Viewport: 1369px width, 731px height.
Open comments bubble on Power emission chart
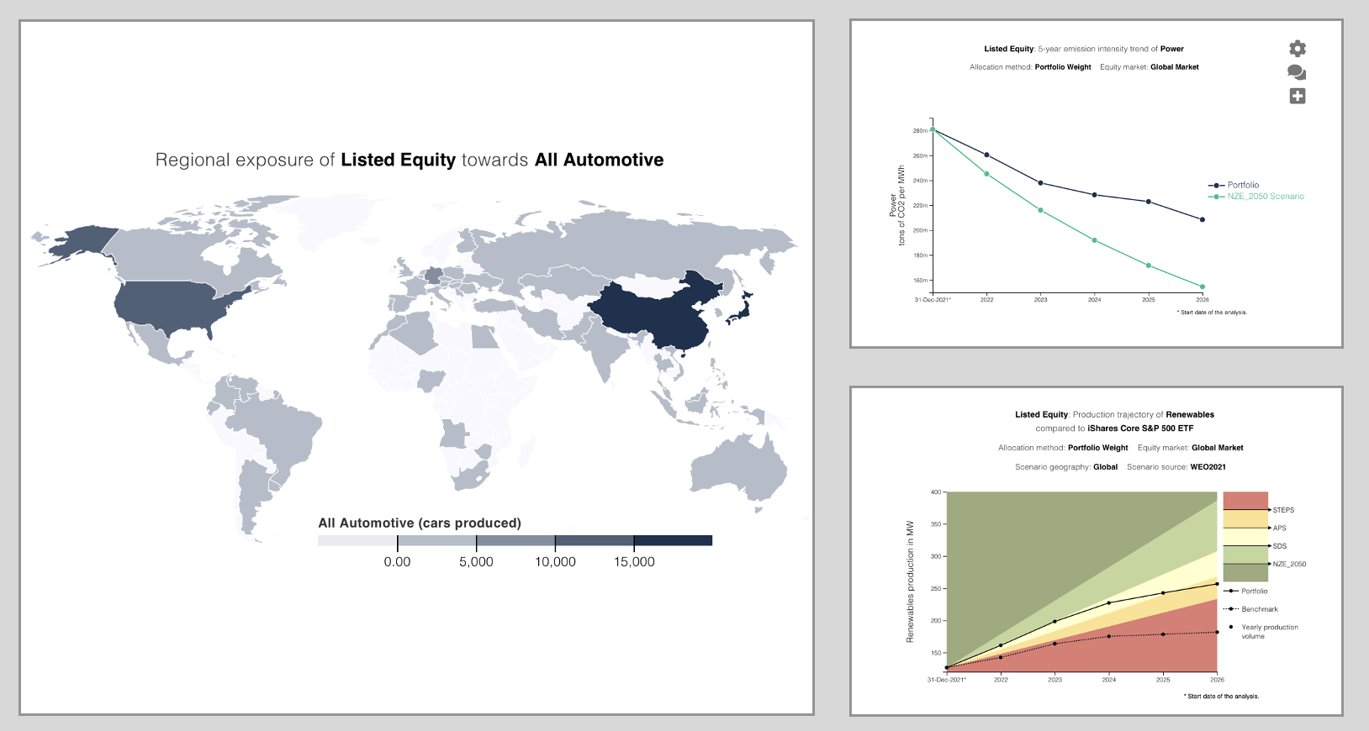[x=1297, y=73]
